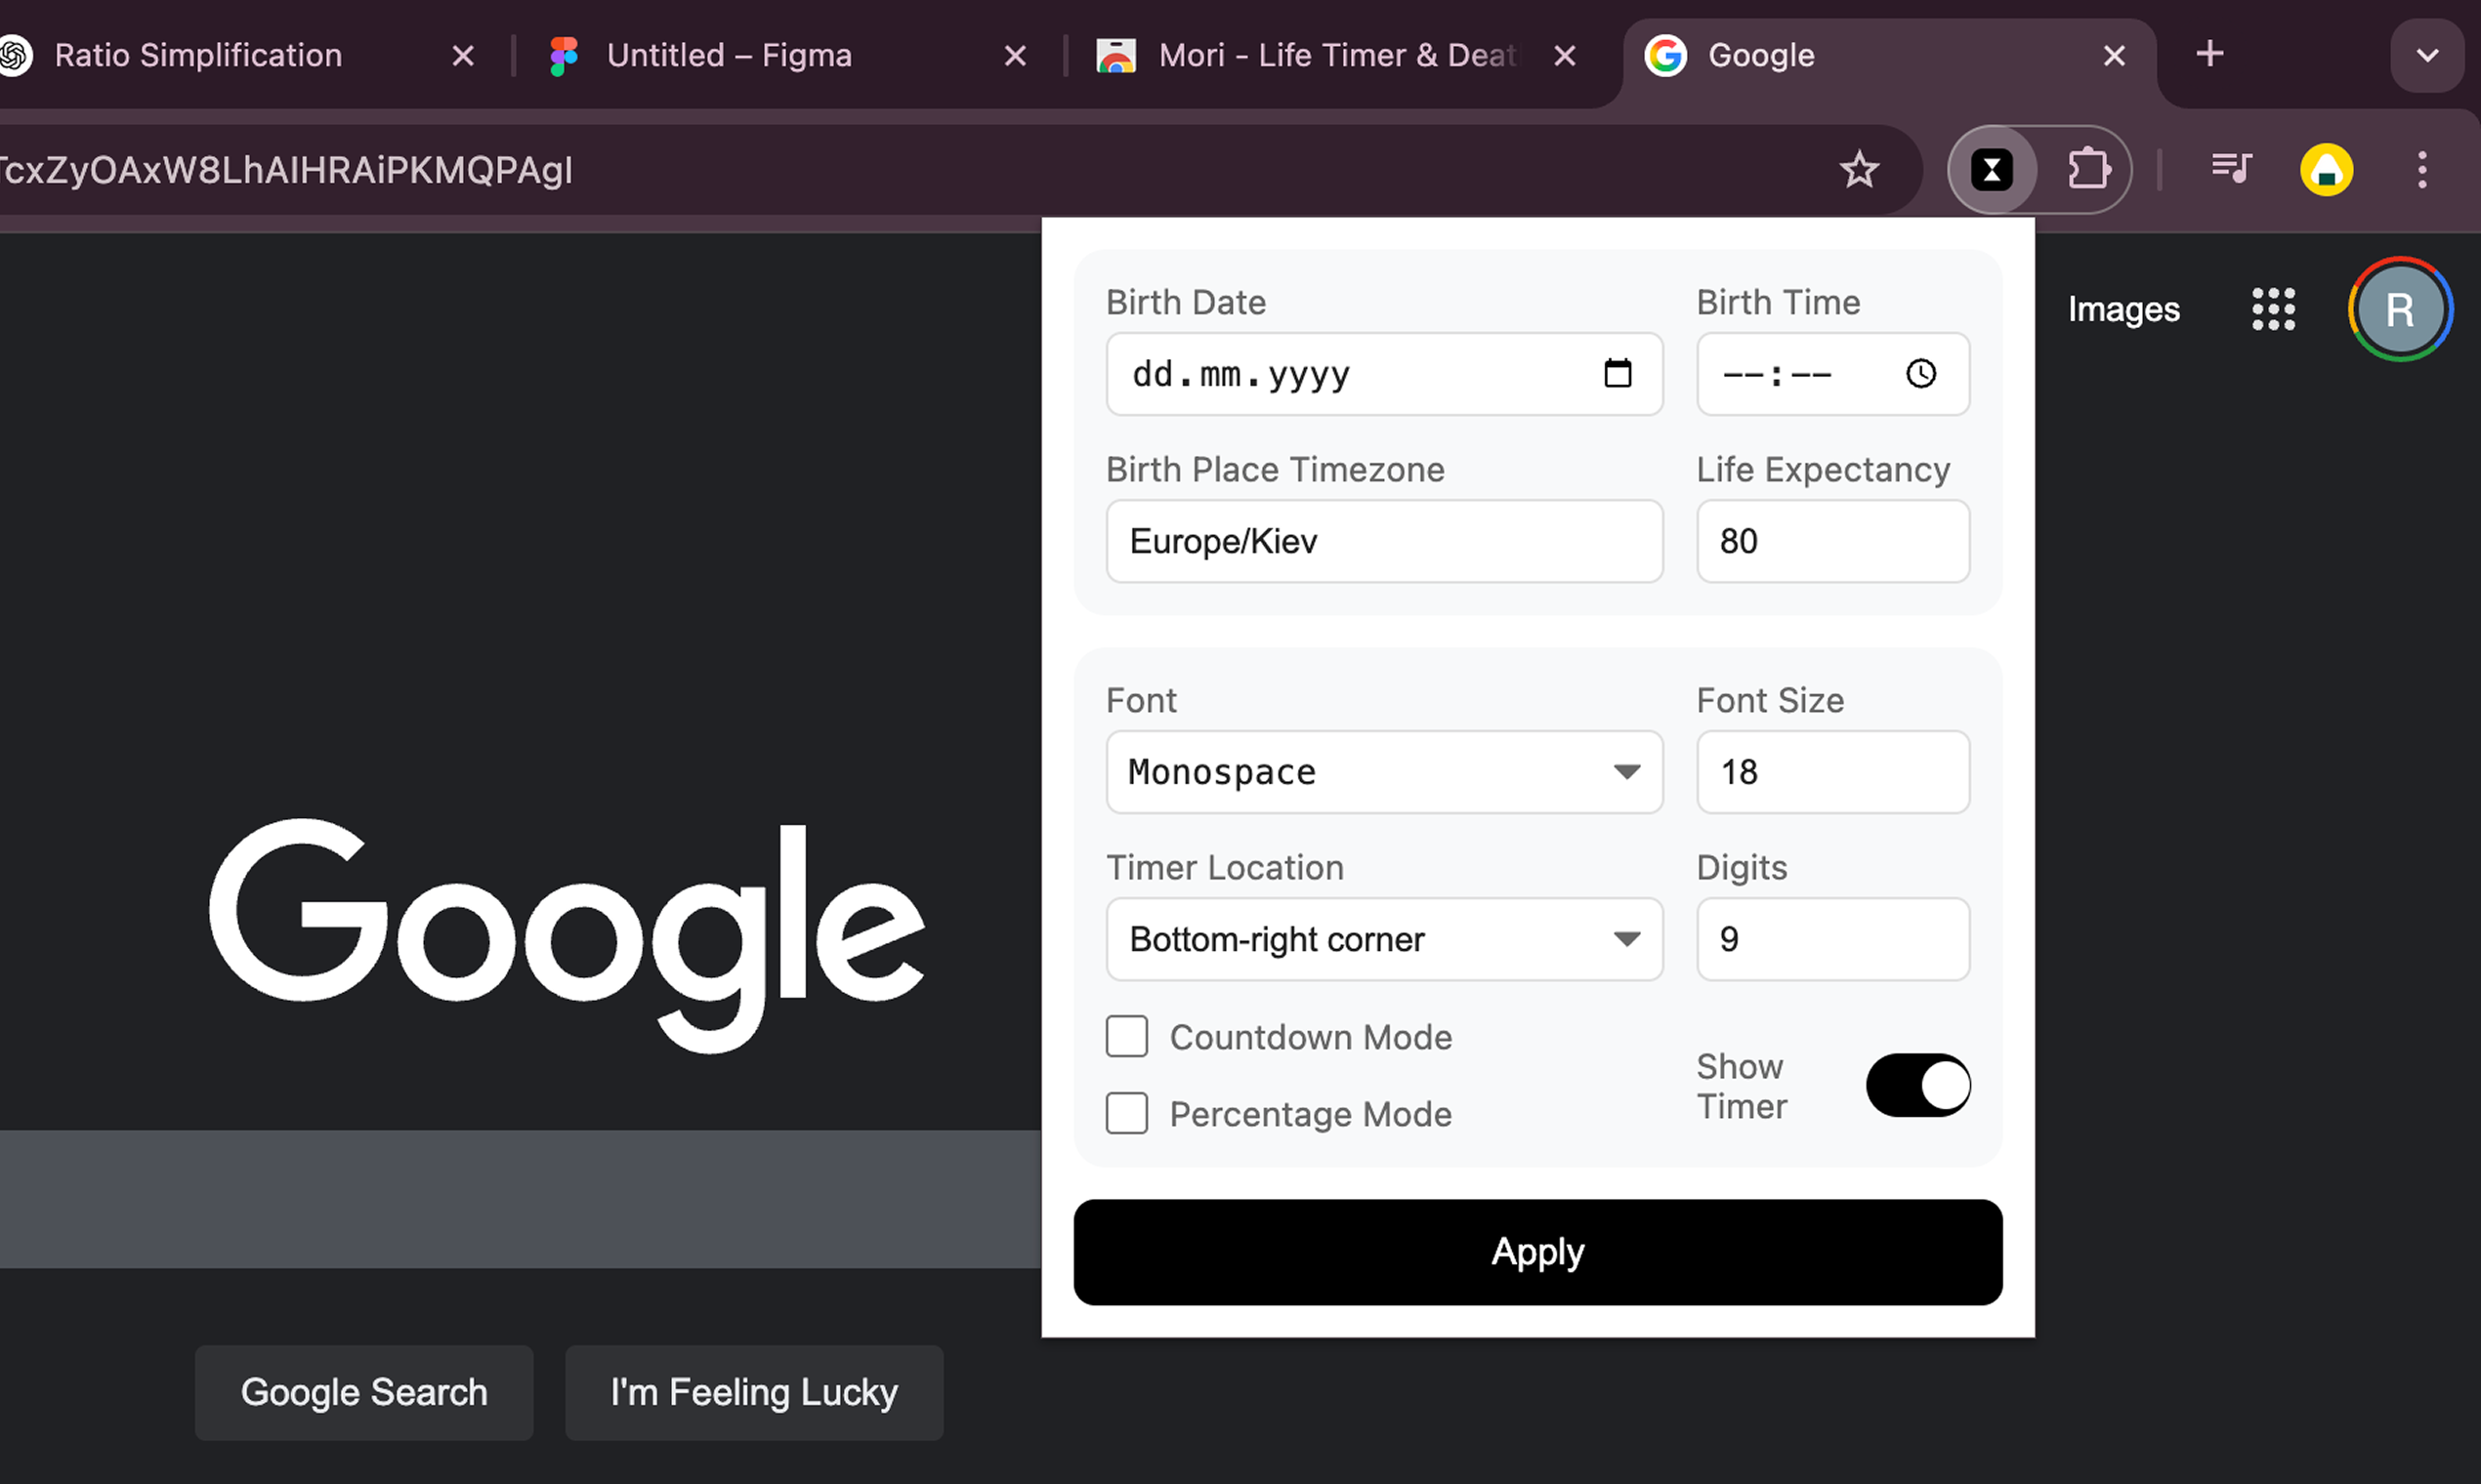Click the Mori hourglass extension icon
Image resolution: width=2481 pixels, height=1484 pixels.
1991,169
